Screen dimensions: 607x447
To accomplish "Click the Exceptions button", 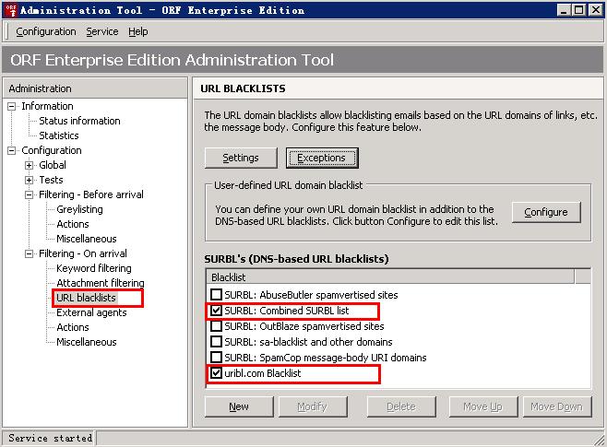I will (x=321, y=158).
